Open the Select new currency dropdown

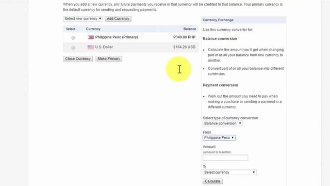[83, 19]
